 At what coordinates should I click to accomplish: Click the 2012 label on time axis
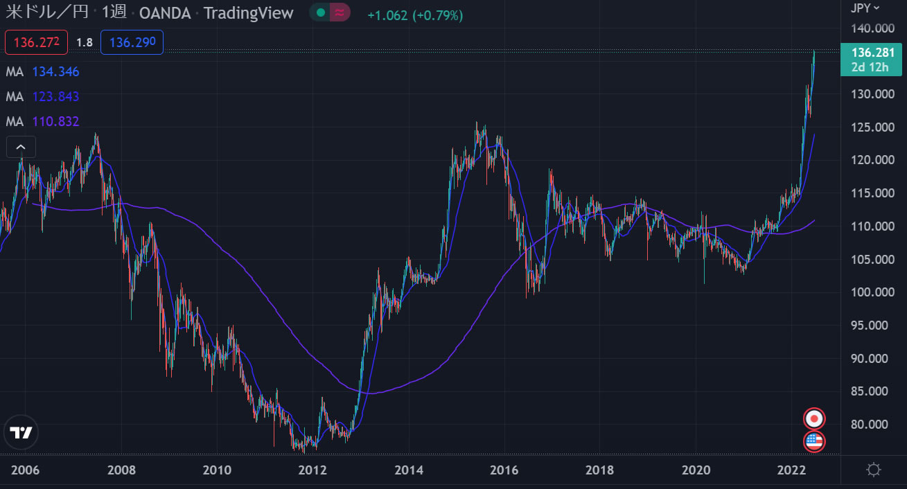[x=312, y=471]
